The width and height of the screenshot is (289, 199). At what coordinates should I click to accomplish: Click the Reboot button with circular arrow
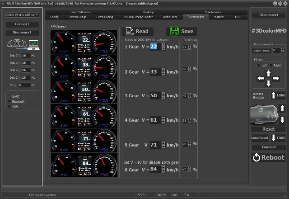(269, 157)
